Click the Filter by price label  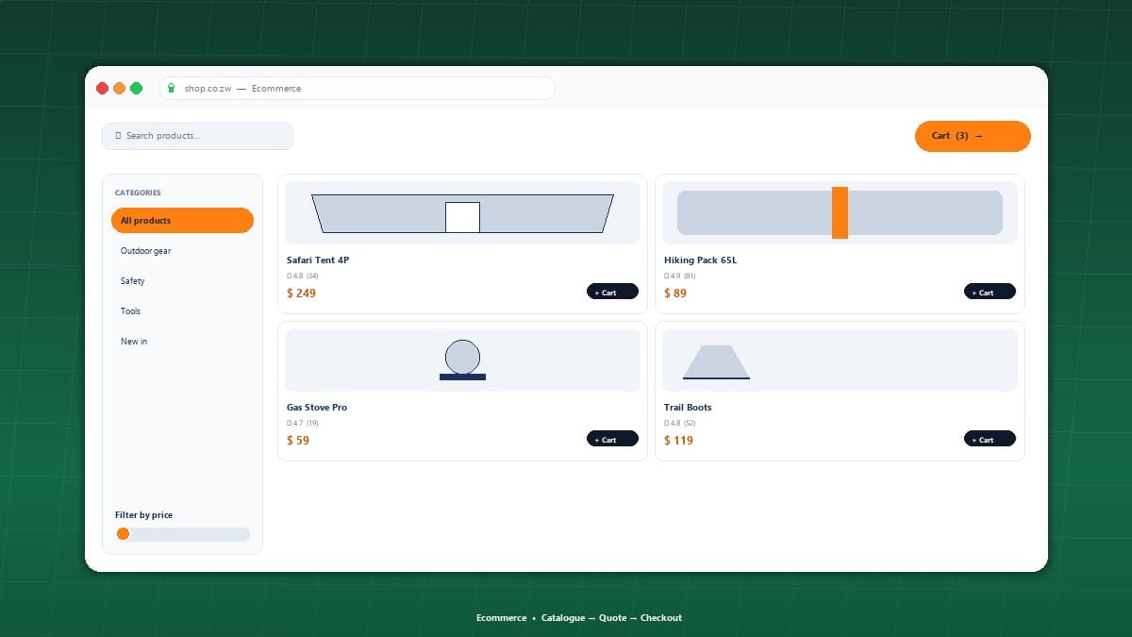(x=143, y=515)
